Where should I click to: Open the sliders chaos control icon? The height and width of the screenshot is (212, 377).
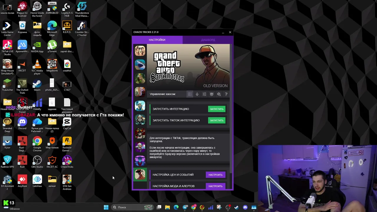[204, 94]
